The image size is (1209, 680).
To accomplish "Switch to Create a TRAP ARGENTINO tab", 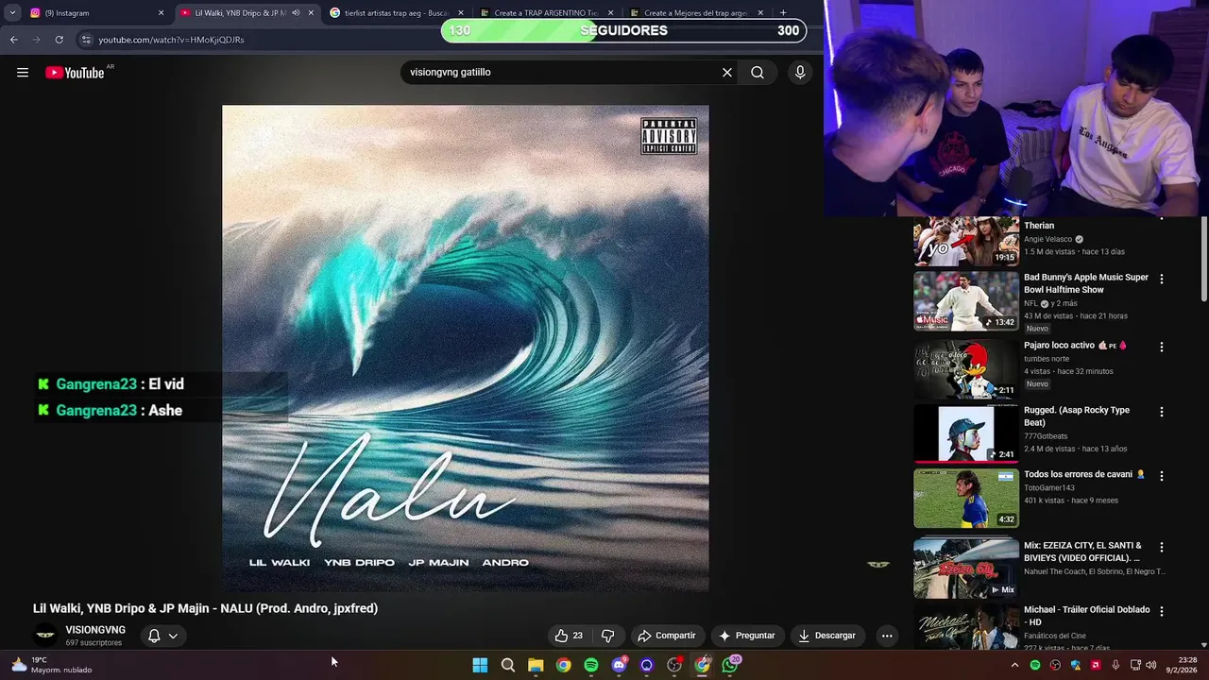I will (x=546, y=13).
